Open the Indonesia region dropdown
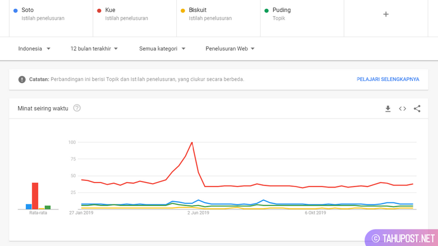The image size is (438, 246). pos(34,49)
